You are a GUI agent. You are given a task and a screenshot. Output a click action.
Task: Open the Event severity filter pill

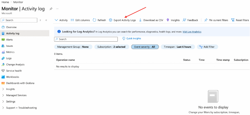coord(145,47)
